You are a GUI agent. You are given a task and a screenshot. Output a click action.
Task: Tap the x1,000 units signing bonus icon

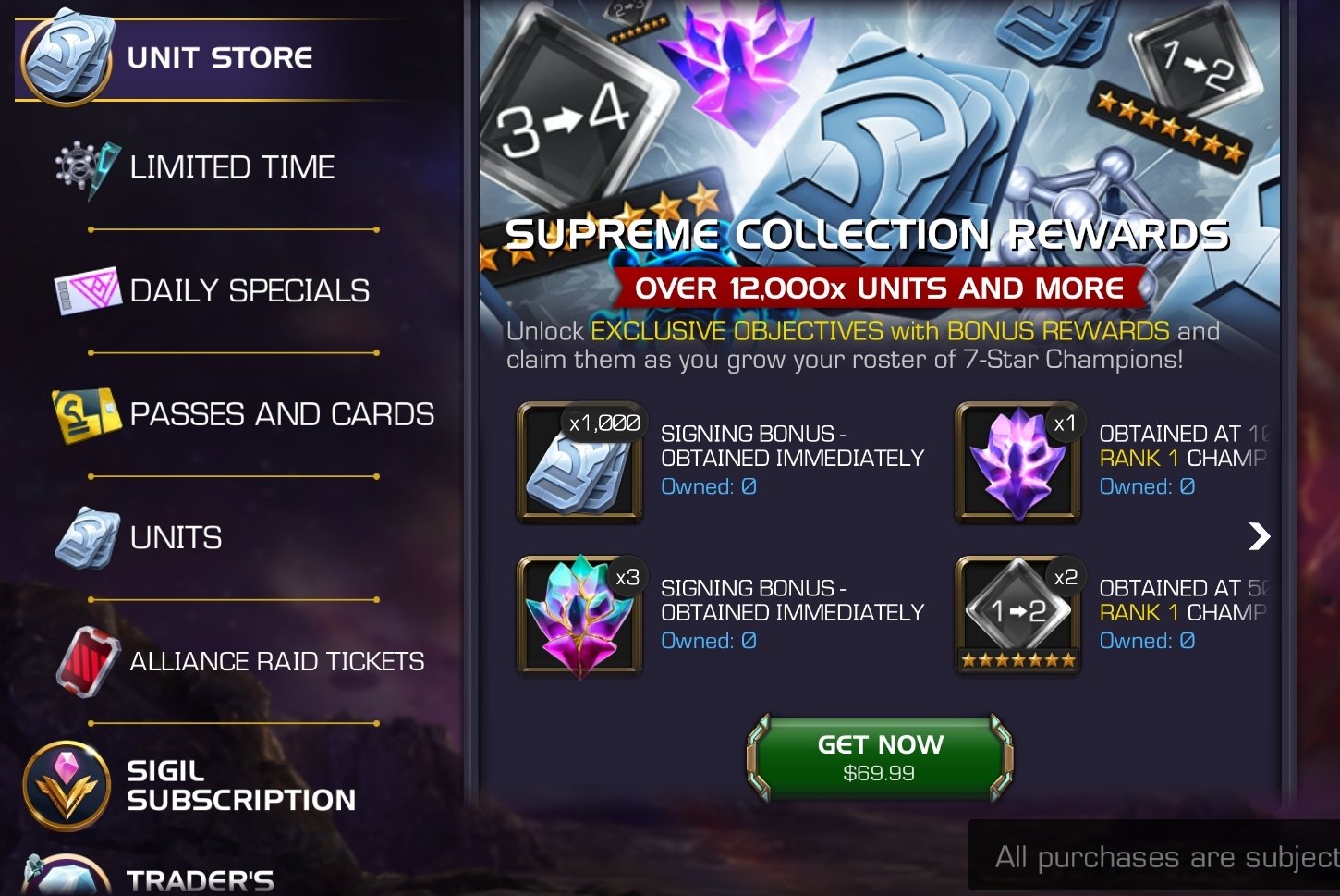pyautogui.click(x=579, y=460)
